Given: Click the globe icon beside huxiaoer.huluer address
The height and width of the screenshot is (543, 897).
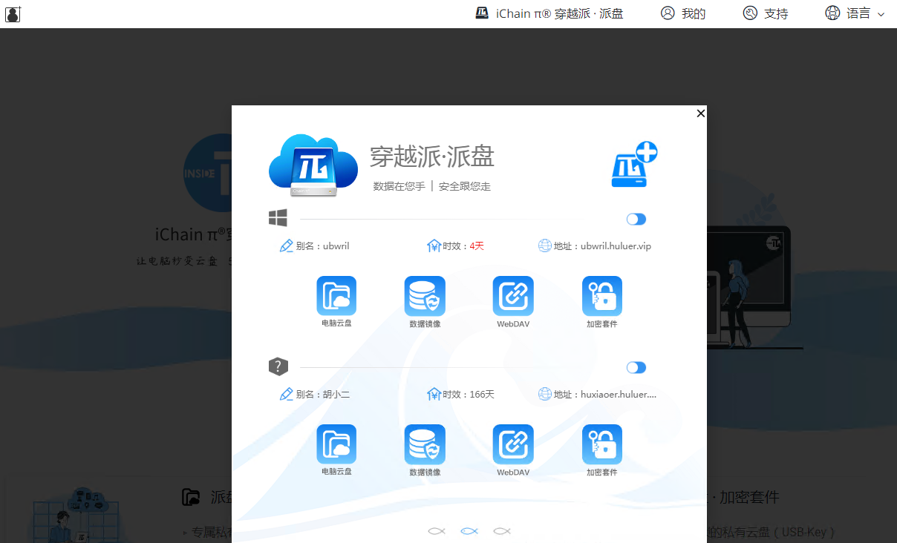Looking at the screenshot, I should coord(545,394).
